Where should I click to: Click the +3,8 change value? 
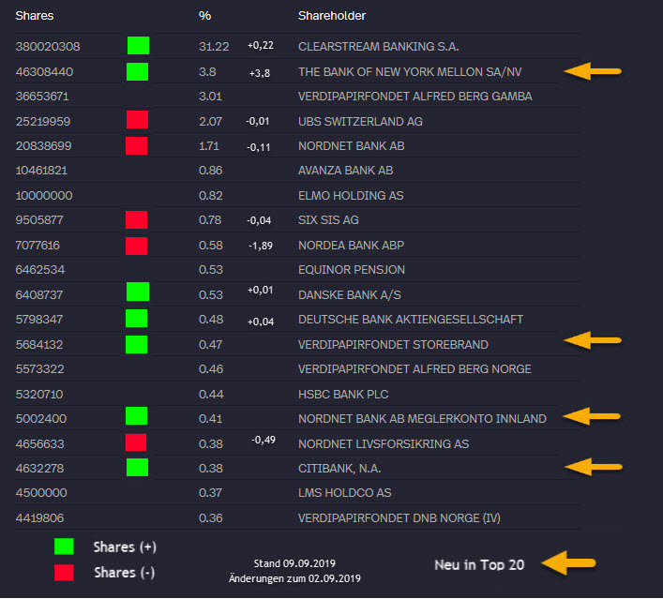pos(260,73)
